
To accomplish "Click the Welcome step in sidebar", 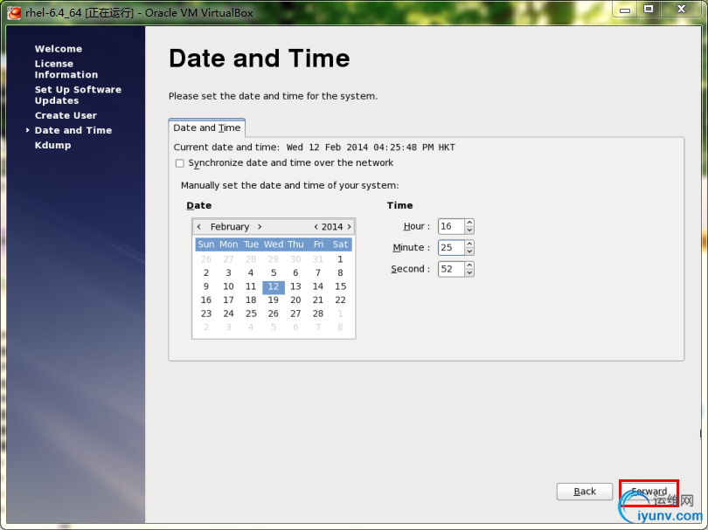I will (x=59, y=49).
